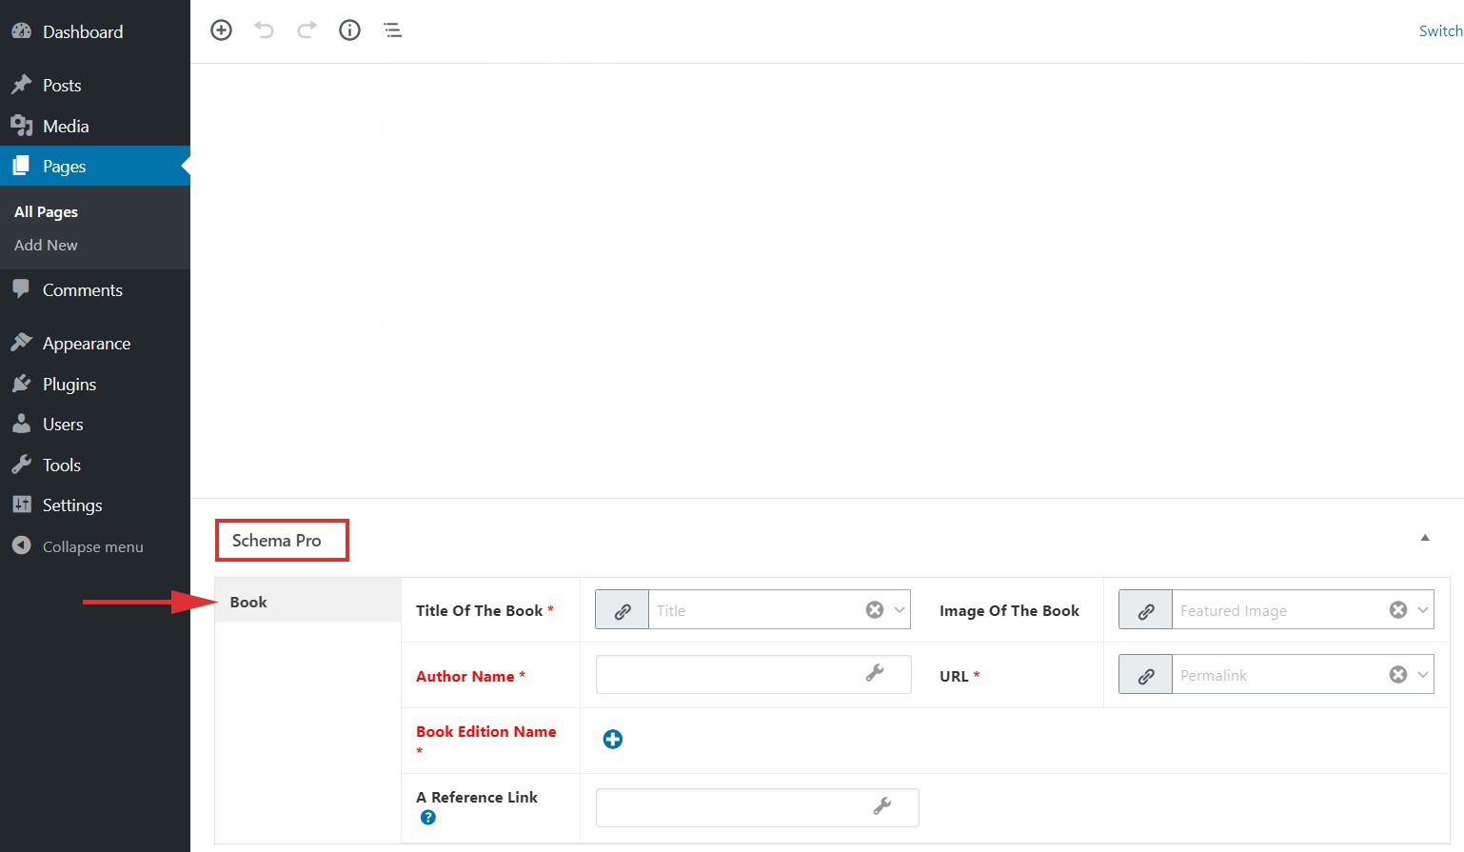The image size is (1464, 852).
Task: Click the wrench icon in A Reference Link field
Action: [880, 806]
